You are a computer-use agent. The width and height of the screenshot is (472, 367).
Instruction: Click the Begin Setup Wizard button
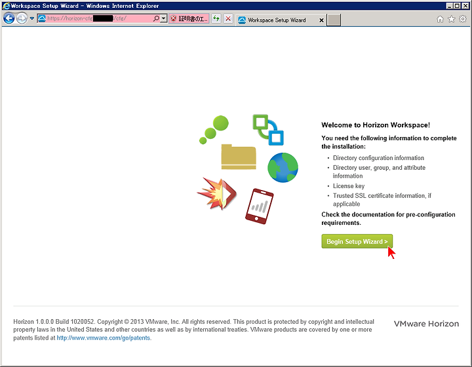point(357,241)
